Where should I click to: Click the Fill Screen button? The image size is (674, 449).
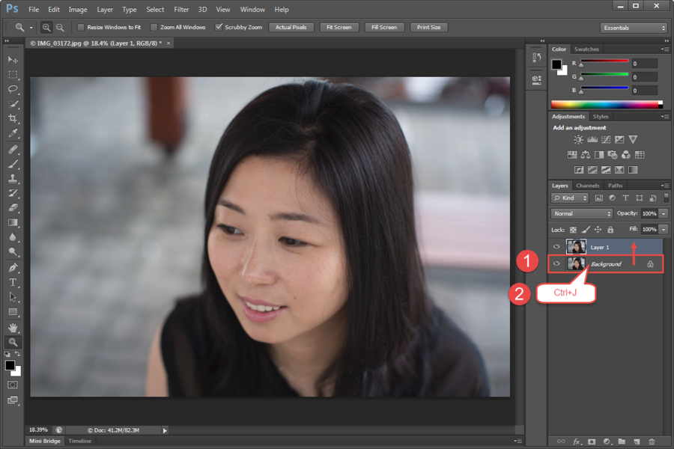(384, 28)
